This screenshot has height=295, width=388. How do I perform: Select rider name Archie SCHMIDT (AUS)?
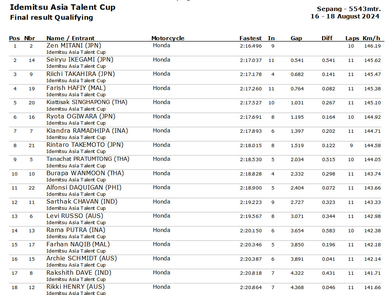coord(81,258)
